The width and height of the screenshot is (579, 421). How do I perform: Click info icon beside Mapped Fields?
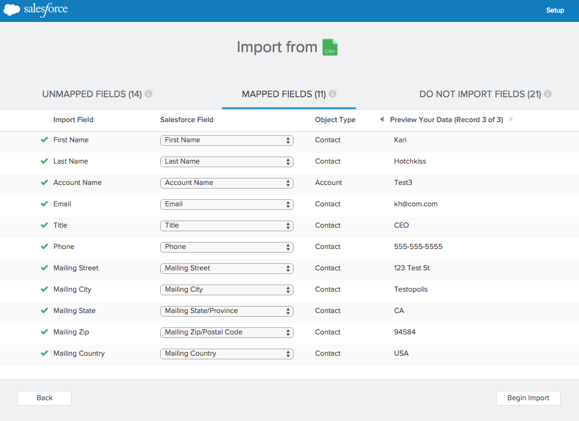click(333, 94)
